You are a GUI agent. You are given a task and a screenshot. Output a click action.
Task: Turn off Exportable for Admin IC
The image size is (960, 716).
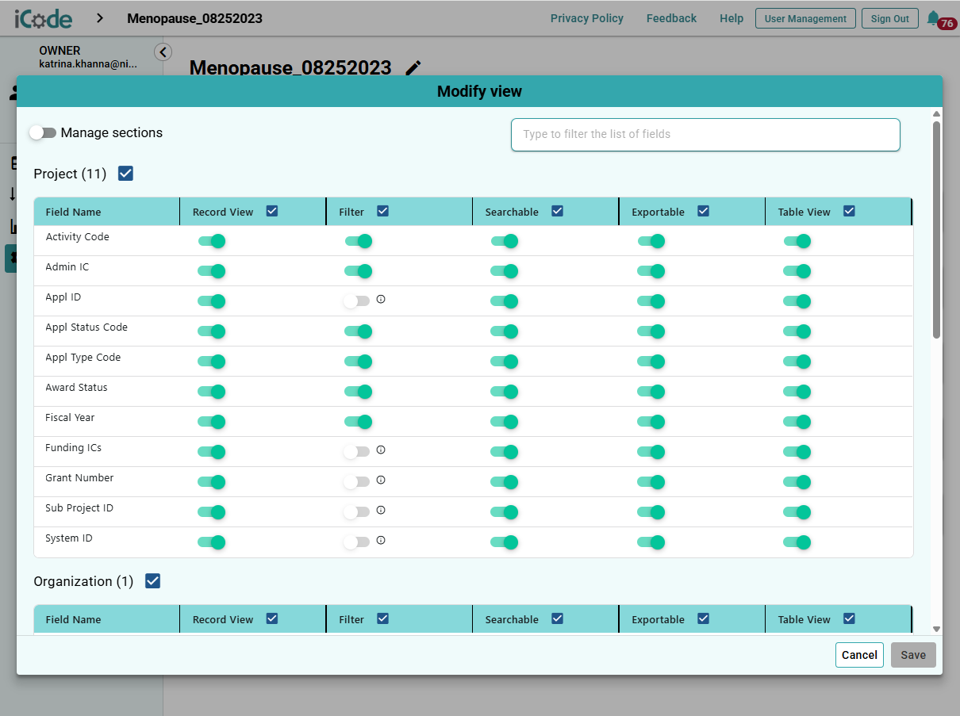coord(651,271)
